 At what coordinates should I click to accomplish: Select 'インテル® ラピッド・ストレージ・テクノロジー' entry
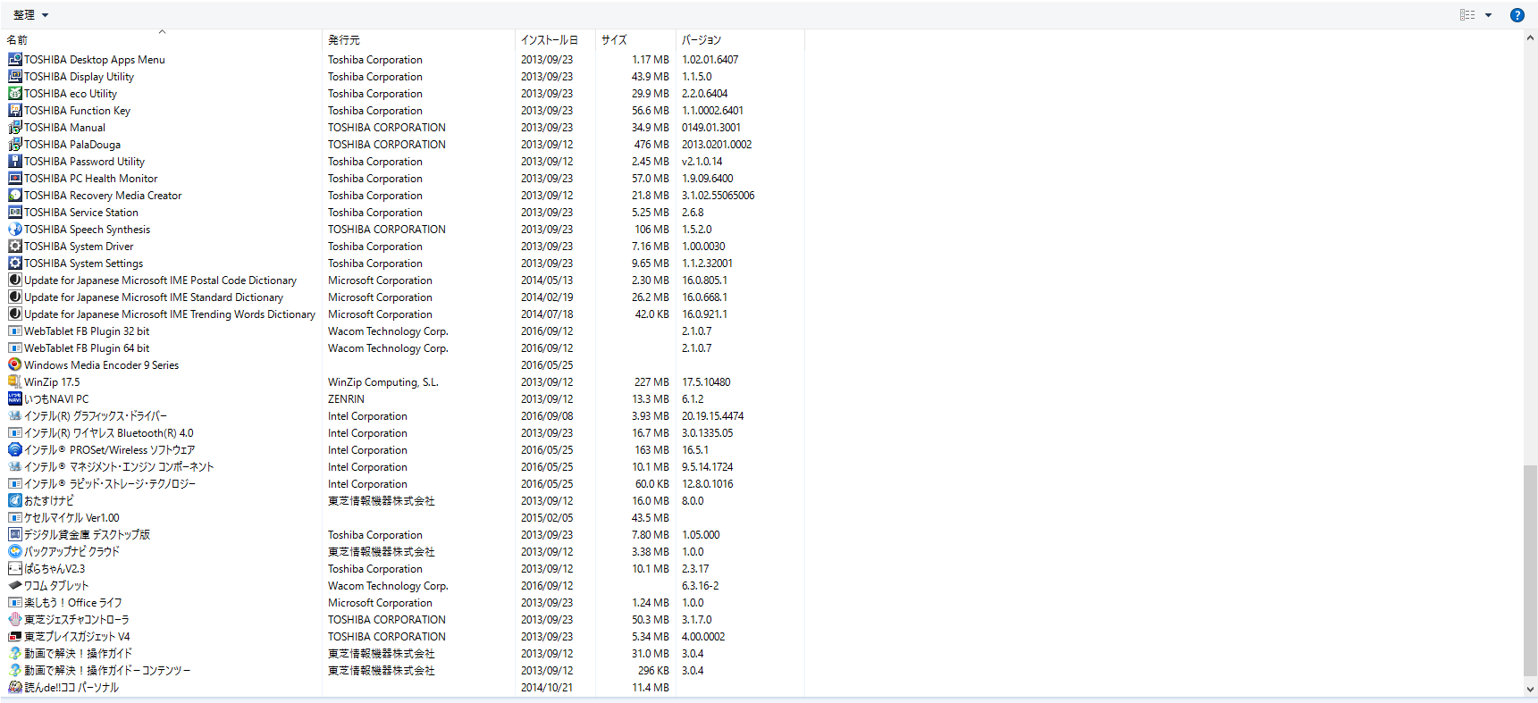pyautogui.click(x=110, y=484)
